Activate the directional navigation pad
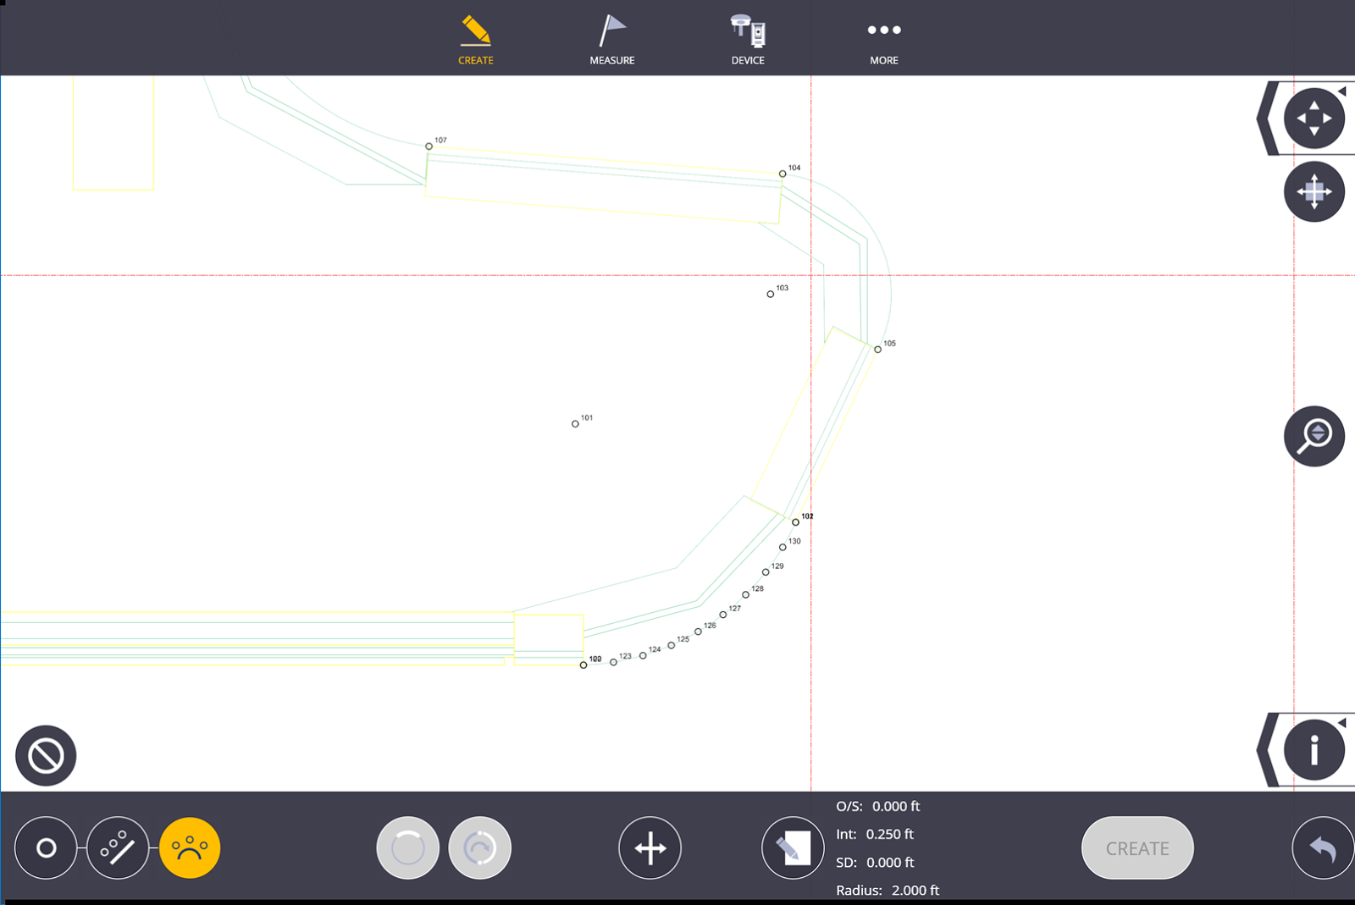The width and height of the screenshot is (1355, 905). [1314, 118]
